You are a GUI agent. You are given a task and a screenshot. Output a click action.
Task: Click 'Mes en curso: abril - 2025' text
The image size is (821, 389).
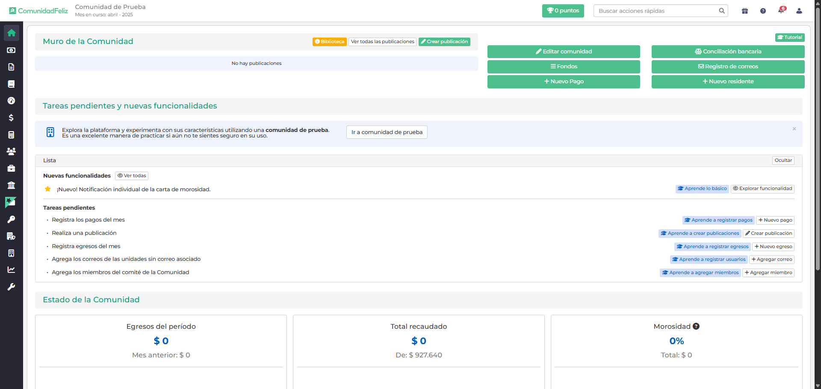tap(104, 15)
